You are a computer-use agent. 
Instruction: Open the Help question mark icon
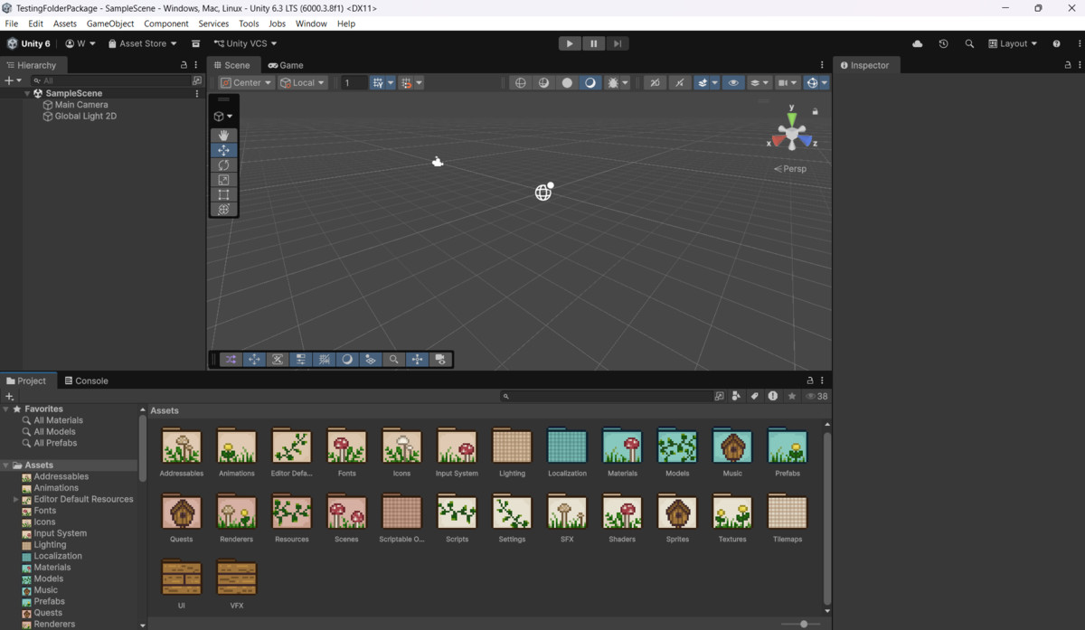click(x=1056, y=43)
